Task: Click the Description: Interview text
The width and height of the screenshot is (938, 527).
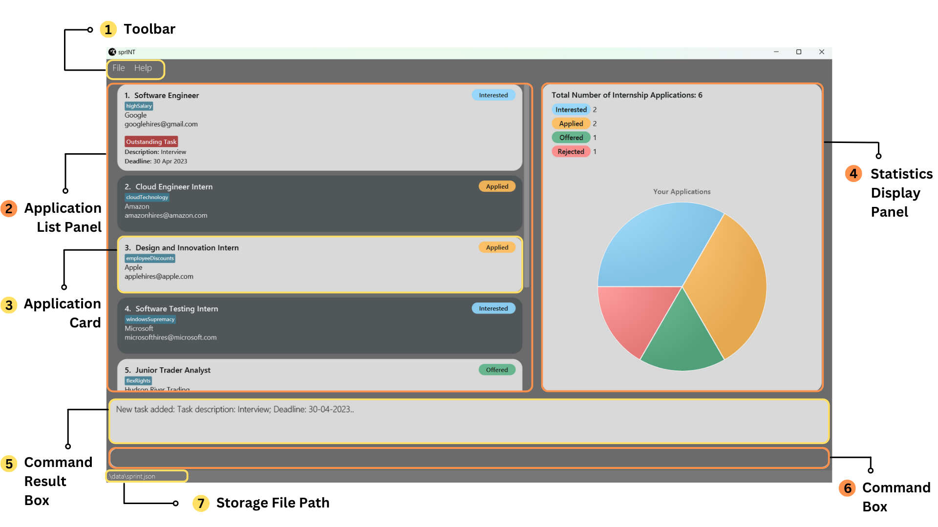Action: pyautogui.click(x=155, y=152)
